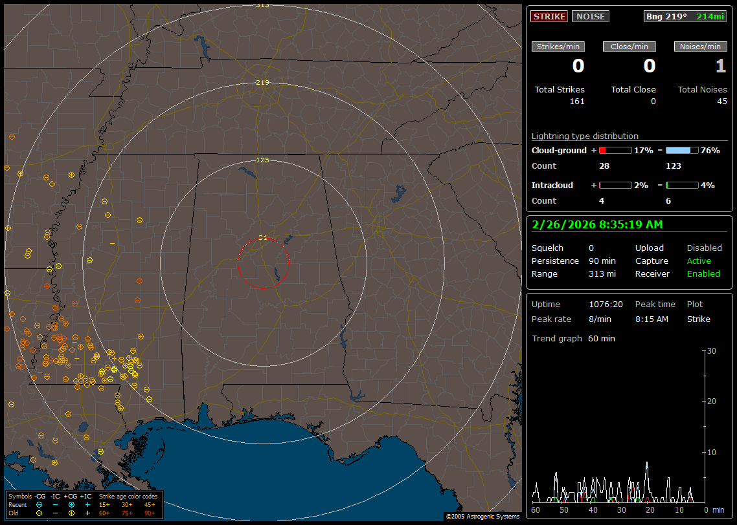The image size is (737, 525).
Task: Click the Recent +CG cyan symbol in legend
Action: pyautogui.click(x=71, y=504)
